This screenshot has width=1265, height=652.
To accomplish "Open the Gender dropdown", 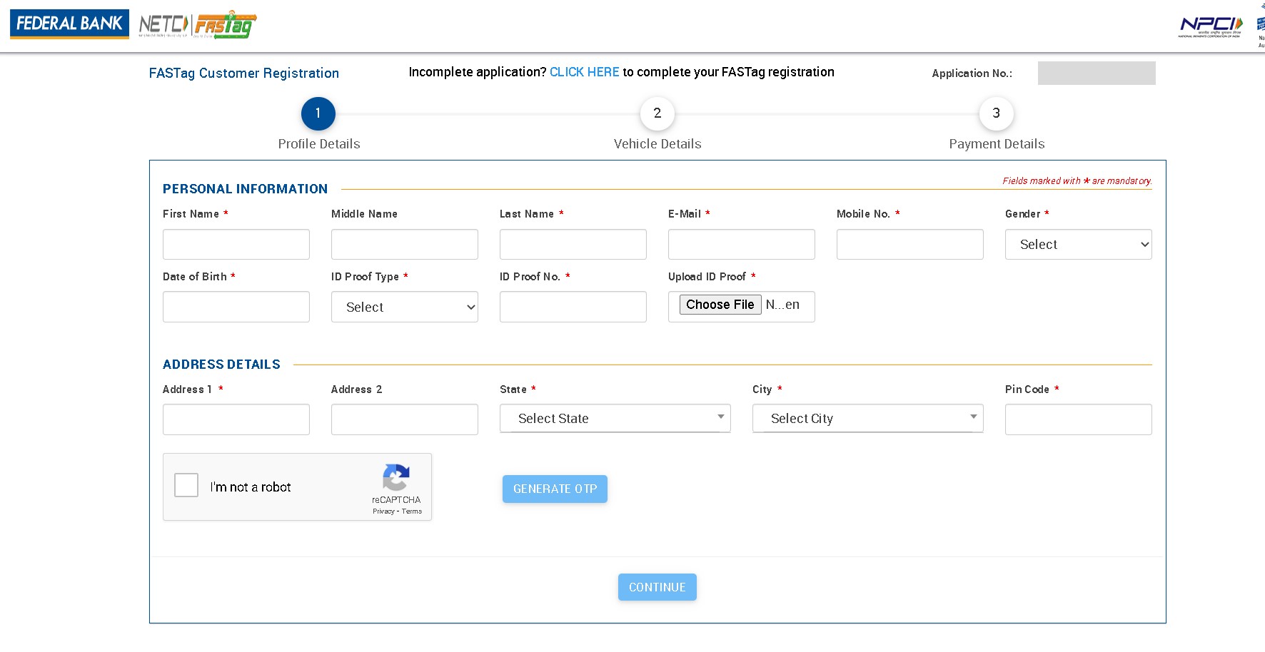I will [x=1077, y=244].
